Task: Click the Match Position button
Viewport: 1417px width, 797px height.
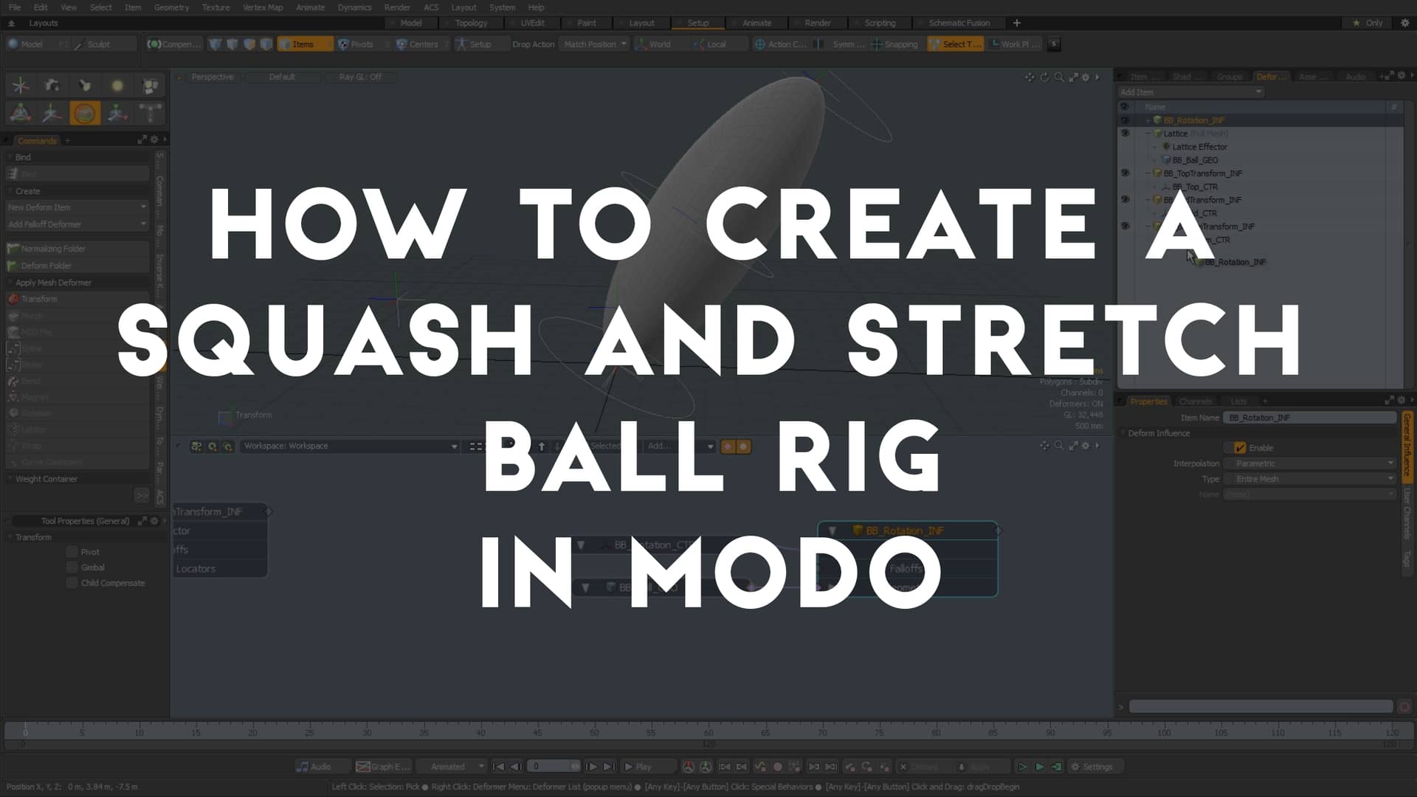Action: point(590,44)
